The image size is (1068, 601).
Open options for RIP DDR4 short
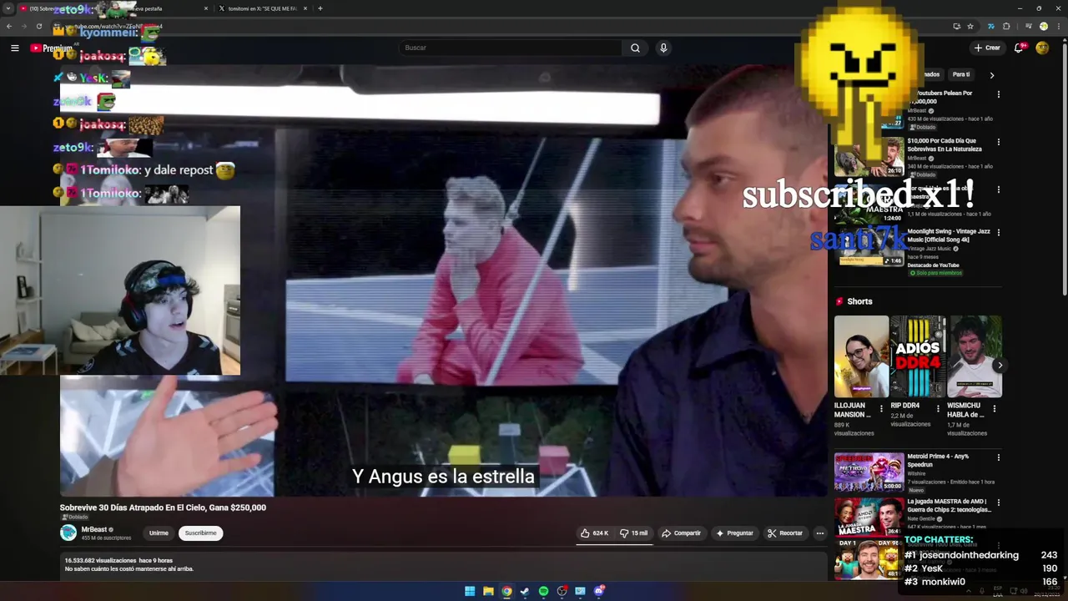pyautogui.click(x=938, y=409)
